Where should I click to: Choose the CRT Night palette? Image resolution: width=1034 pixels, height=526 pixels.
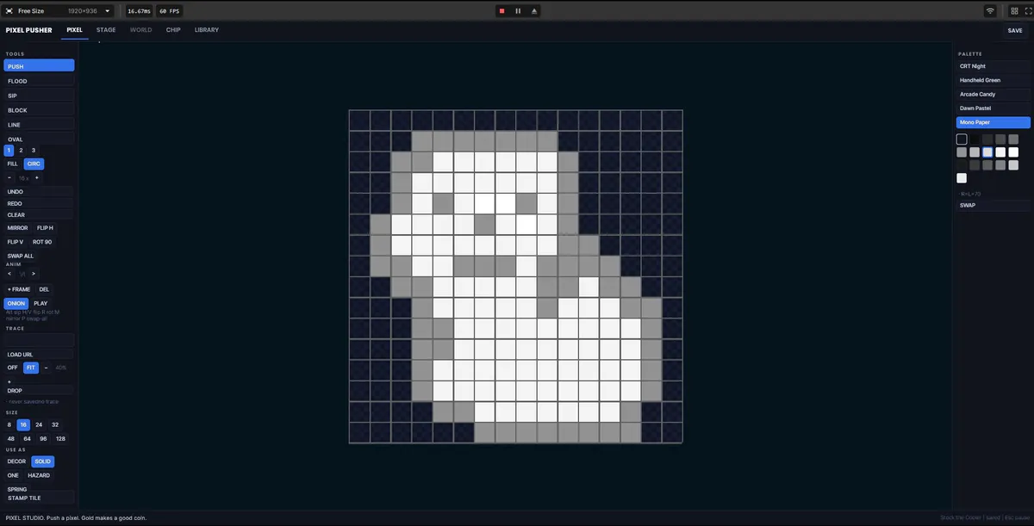click(x=993, y=66)
